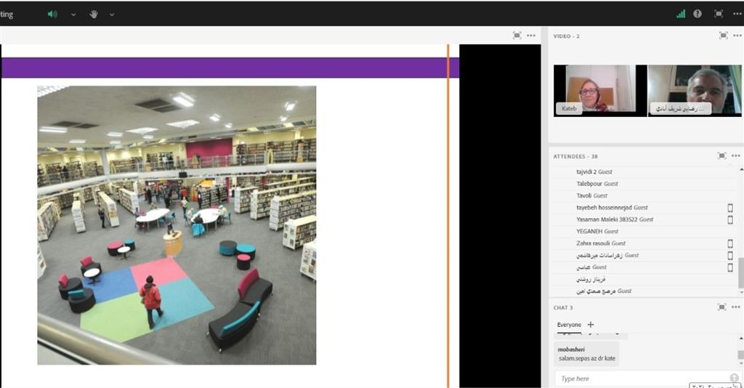Select attendee tayebeh hosseinnejad
This screenshot has width=744, height=388.
(x=612, y=207)
